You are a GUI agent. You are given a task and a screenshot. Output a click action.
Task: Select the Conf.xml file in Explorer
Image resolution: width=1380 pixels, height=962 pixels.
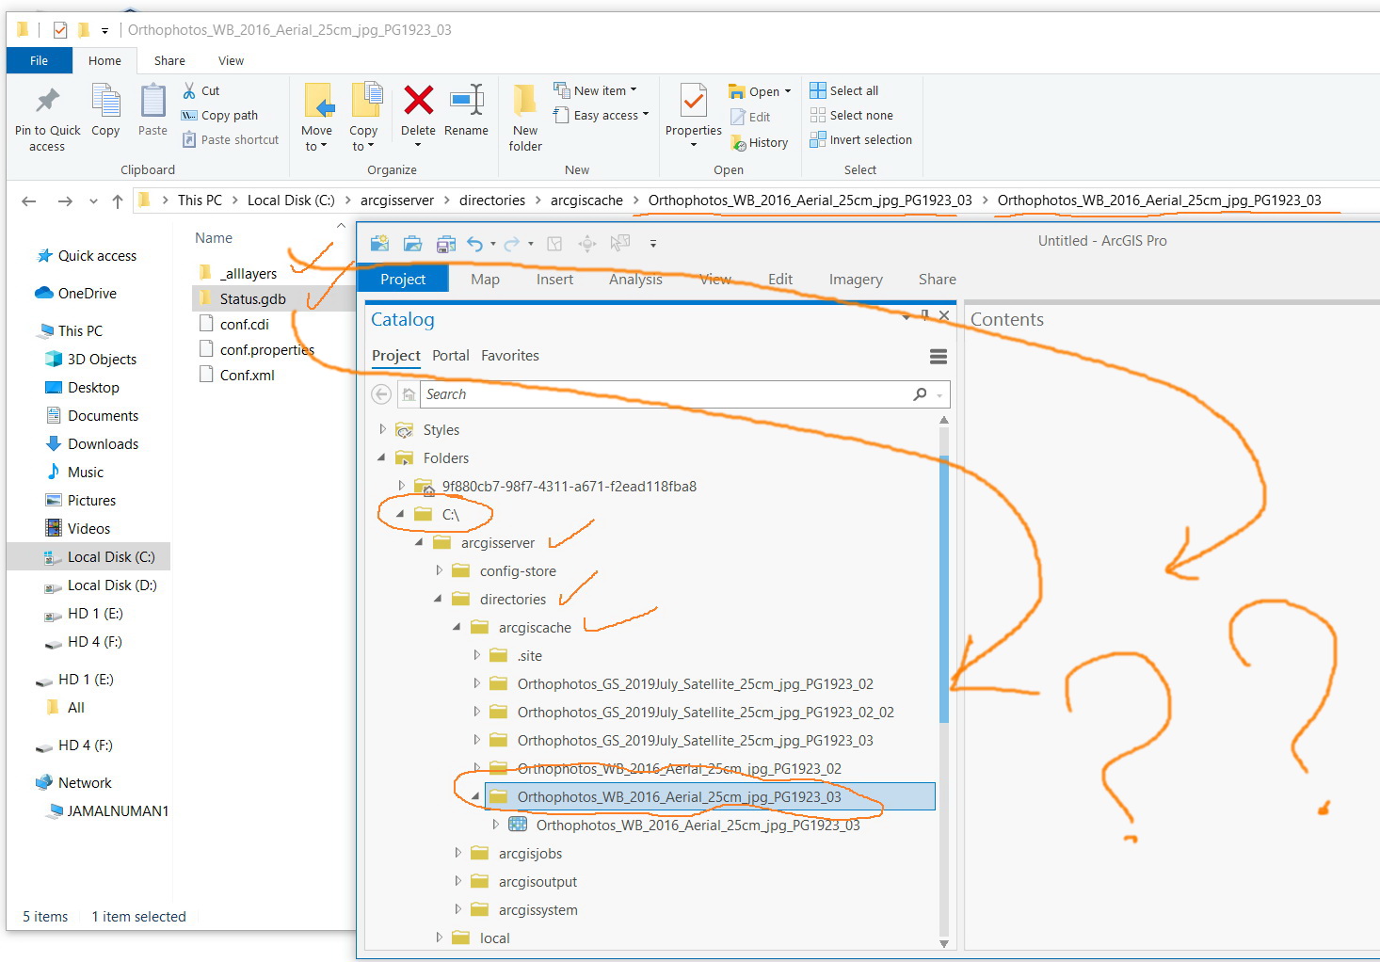[x=247, y=376]
